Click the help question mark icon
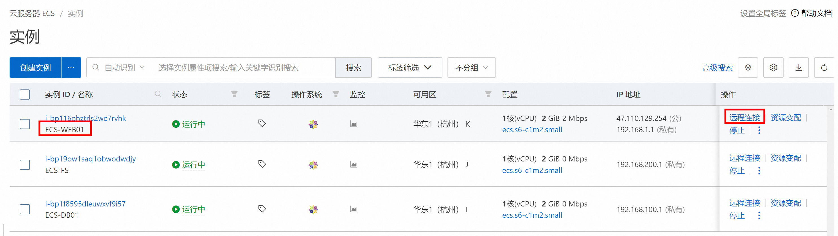 [x=795, y=13]
